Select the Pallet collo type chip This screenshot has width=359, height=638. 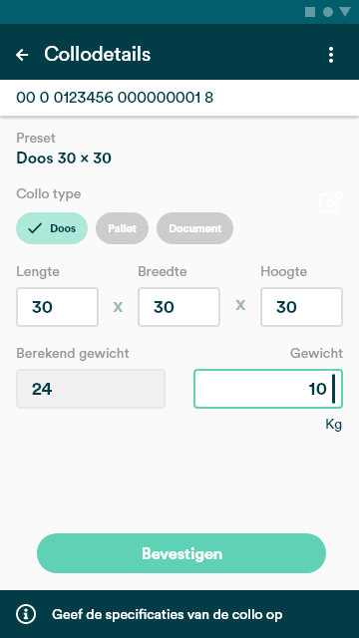(122, 228)
